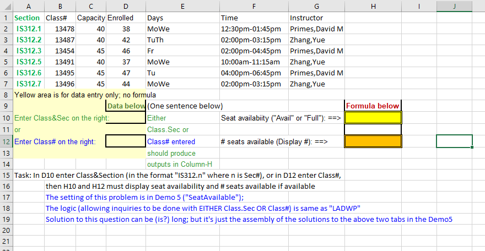Click enrolled value 42
This screenshot has height=251, width=485.
click(126, 40)
